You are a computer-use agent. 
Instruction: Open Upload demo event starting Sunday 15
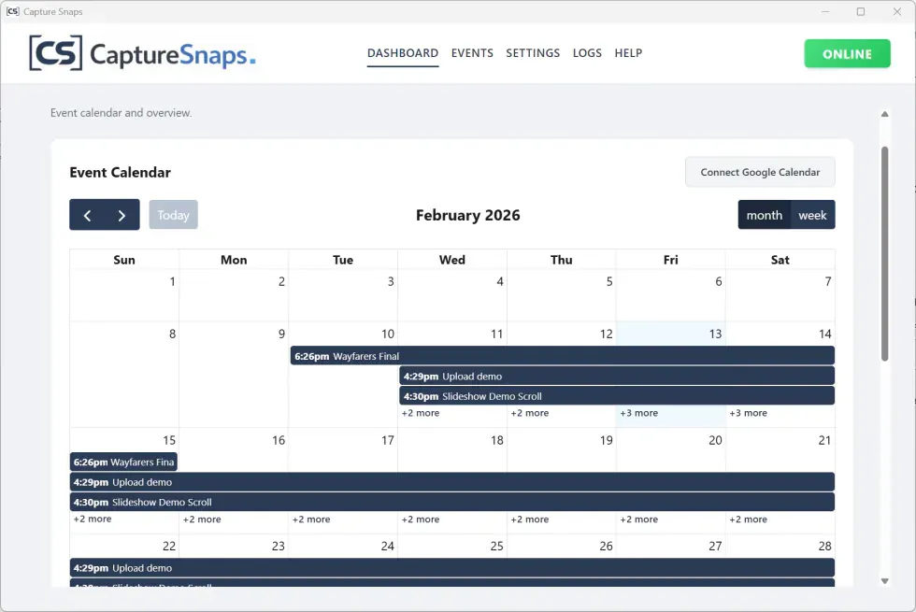coord(452,482)
